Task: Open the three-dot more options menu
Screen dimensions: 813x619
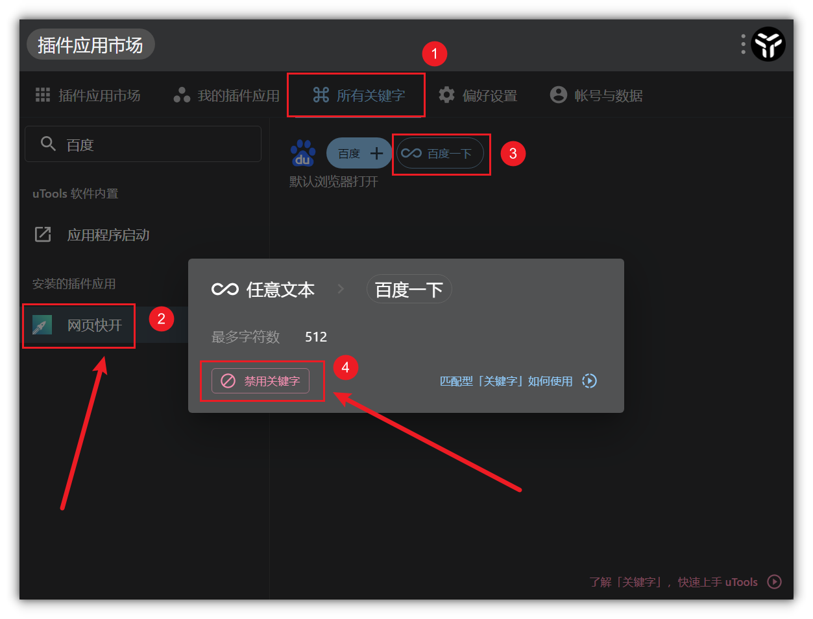Action: (x=743, y=44)
